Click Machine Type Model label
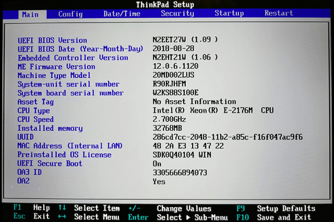Screen dimensions: 334x222 point(54,76)
